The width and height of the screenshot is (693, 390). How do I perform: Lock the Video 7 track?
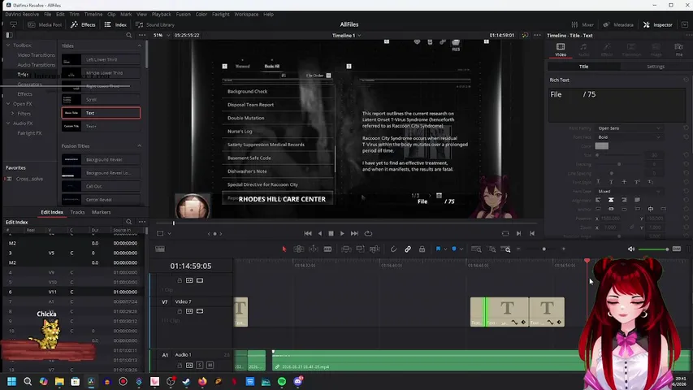coord(180,311)
